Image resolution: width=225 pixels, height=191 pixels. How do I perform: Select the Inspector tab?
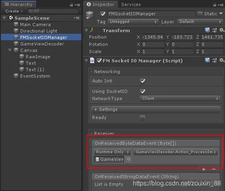tap(101, 4)
